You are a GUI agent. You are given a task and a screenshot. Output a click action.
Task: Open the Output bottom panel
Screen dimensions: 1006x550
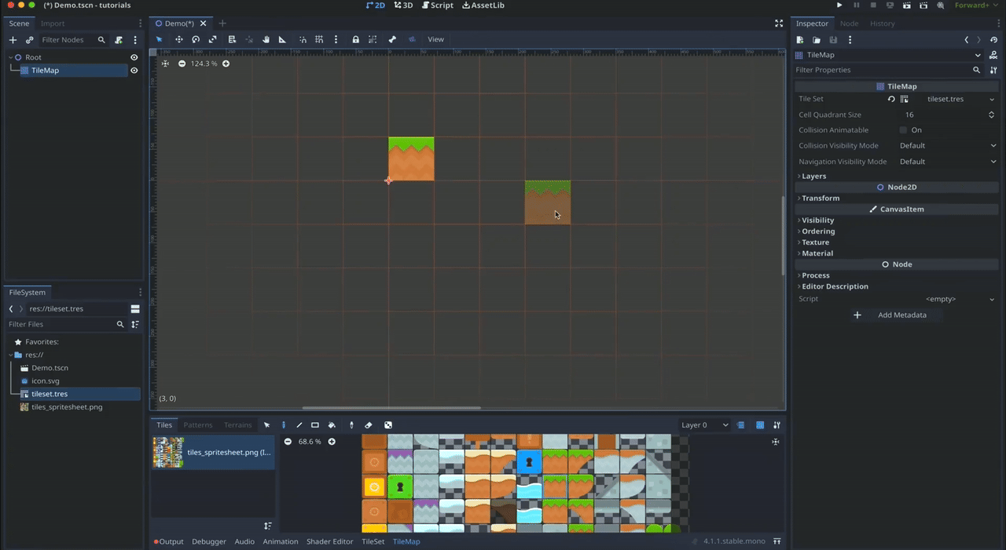168,541
